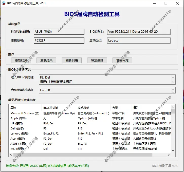The width and height of the screenshot is (184, 172).
Task: Click the 检测到的品牌 field showing ASUS
Action: (x=59, y=32)
